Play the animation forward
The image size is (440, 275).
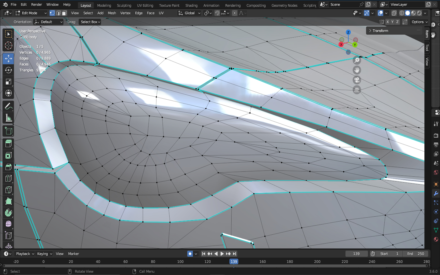click(x=222, y=254)
